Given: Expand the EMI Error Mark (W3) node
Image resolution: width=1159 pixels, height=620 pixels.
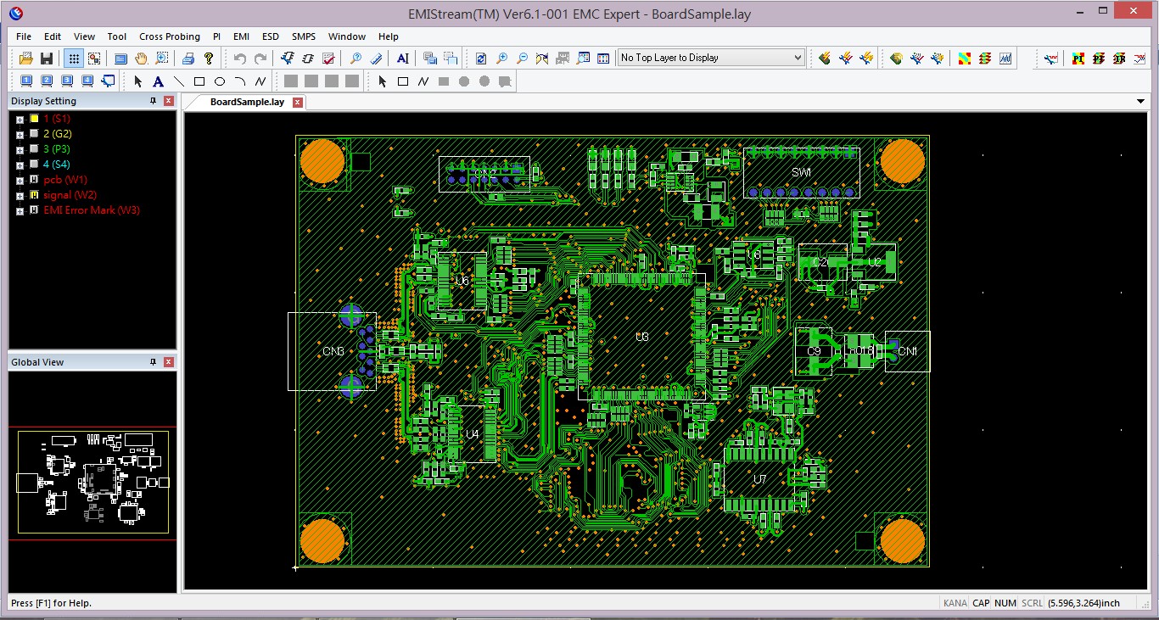Looking at the screenshot, I should click(x=20, y=210).
